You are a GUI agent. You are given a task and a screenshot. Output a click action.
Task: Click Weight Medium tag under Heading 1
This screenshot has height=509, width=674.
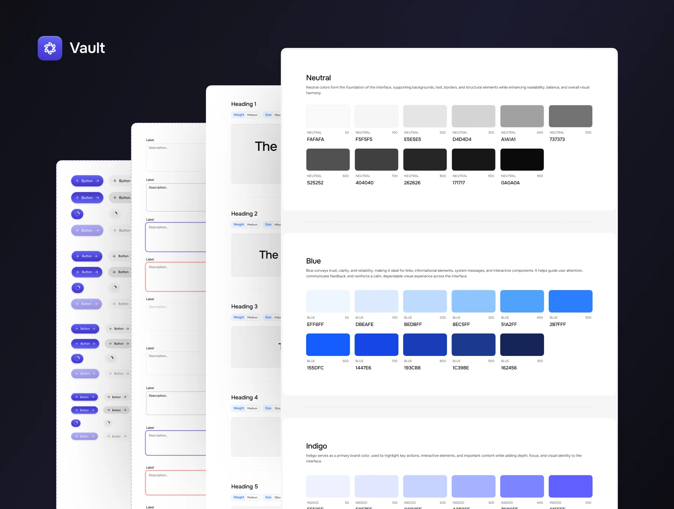click(x=245, y=115)
